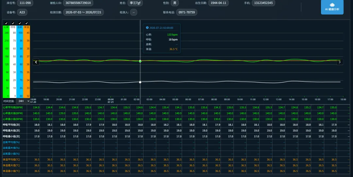Click the 06:00 time axis label
Image resolution: width=353 pixels, height=177 pixels.
click(188, 99)
